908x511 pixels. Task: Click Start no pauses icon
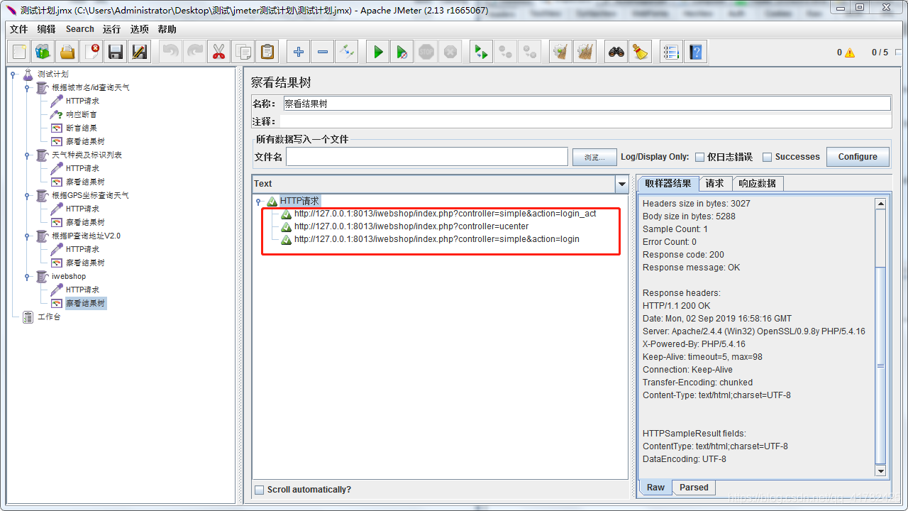402,52
